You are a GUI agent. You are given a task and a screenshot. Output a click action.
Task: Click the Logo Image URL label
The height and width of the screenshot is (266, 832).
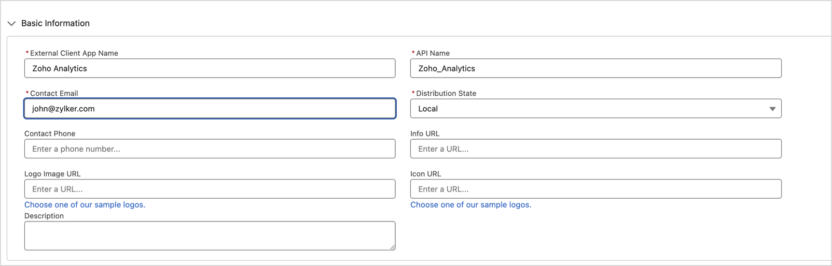52,174
